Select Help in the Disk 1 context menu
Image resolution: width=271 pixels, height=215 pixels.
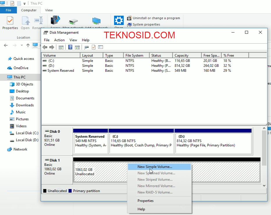pos(159,209)
